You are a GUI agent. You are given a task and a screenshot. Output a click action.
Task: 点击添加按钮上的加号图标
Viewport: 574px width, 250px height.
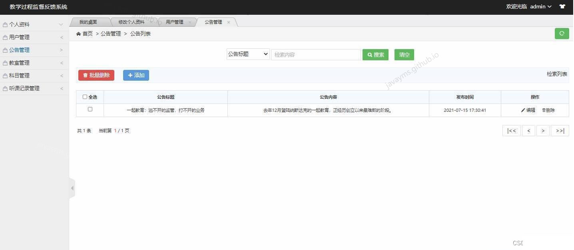[x=131, y=75]
